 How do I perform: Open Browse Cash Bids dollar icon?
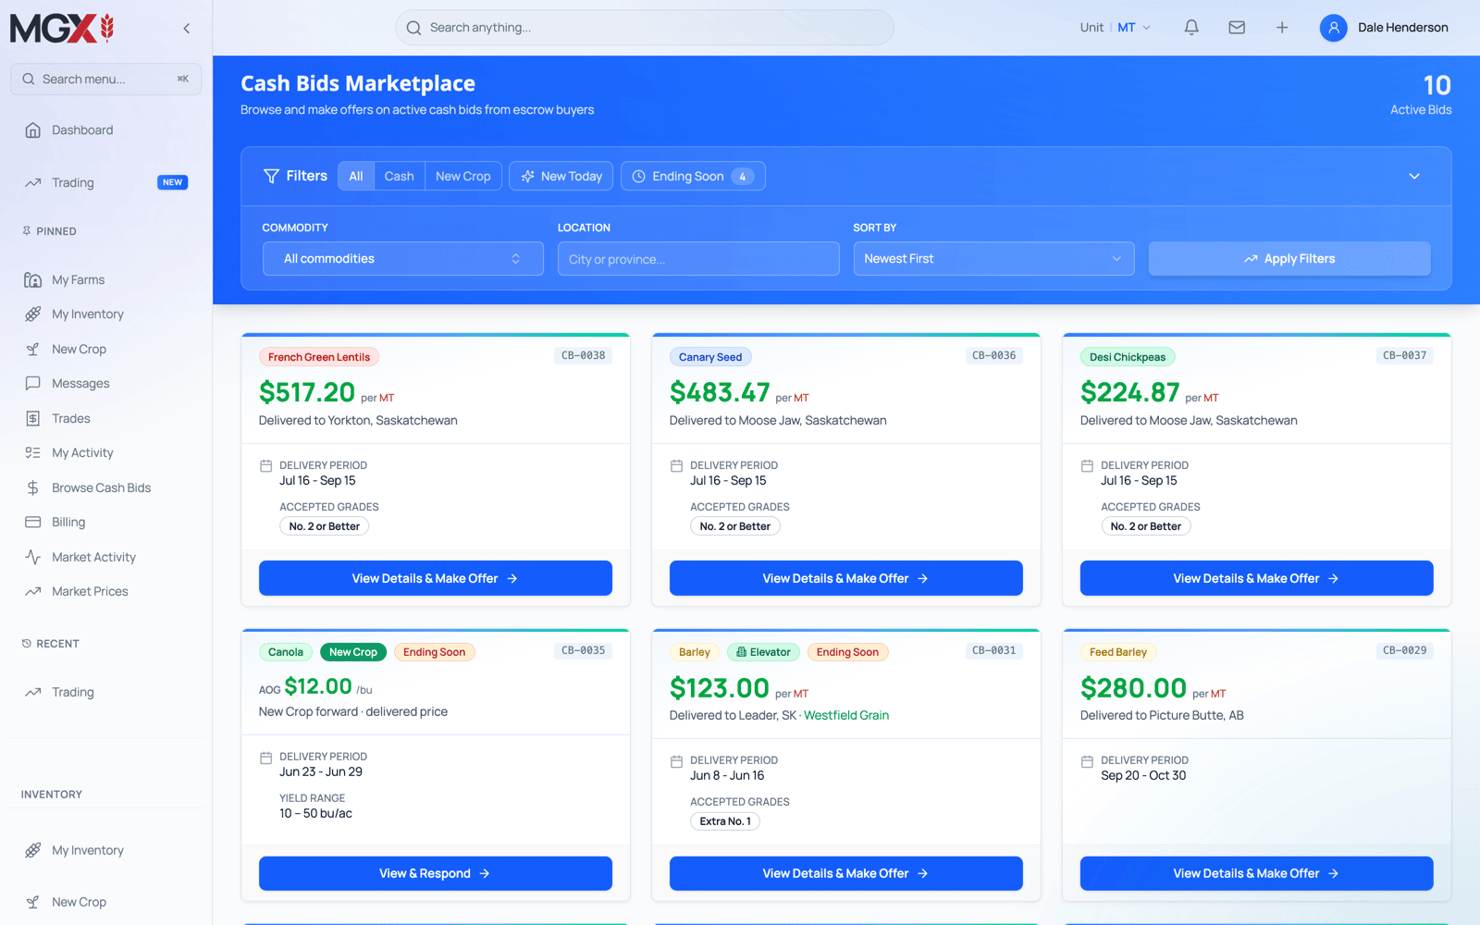click(x=33, y=488)
